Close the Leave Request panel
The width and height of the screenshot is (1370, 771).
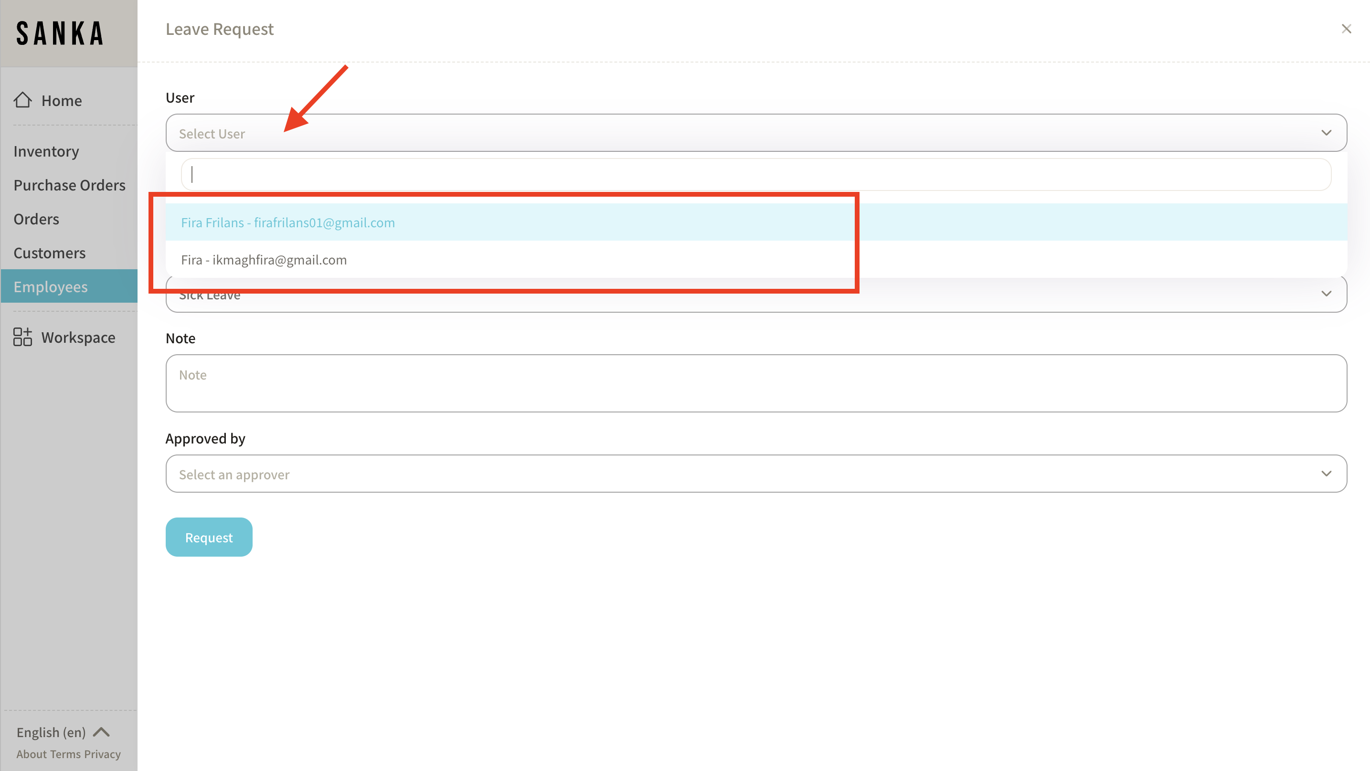click(1346, 29)
